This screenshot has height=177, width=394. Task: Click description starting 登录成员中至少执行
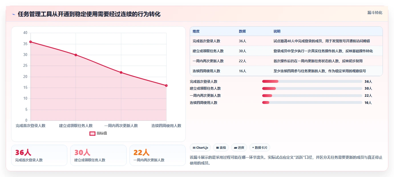point(323,51)
